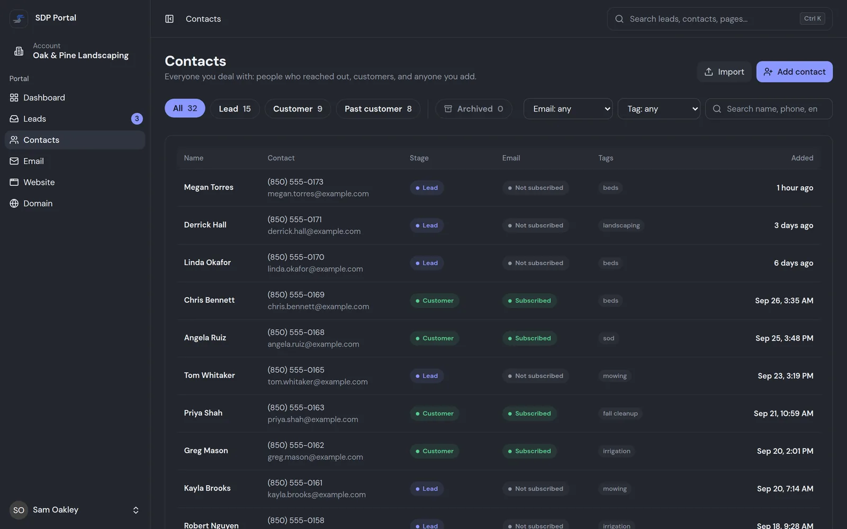The height and width of the screenshot is (529, 847).
Task: Click the Archived box icon
Action: (448, 109)
